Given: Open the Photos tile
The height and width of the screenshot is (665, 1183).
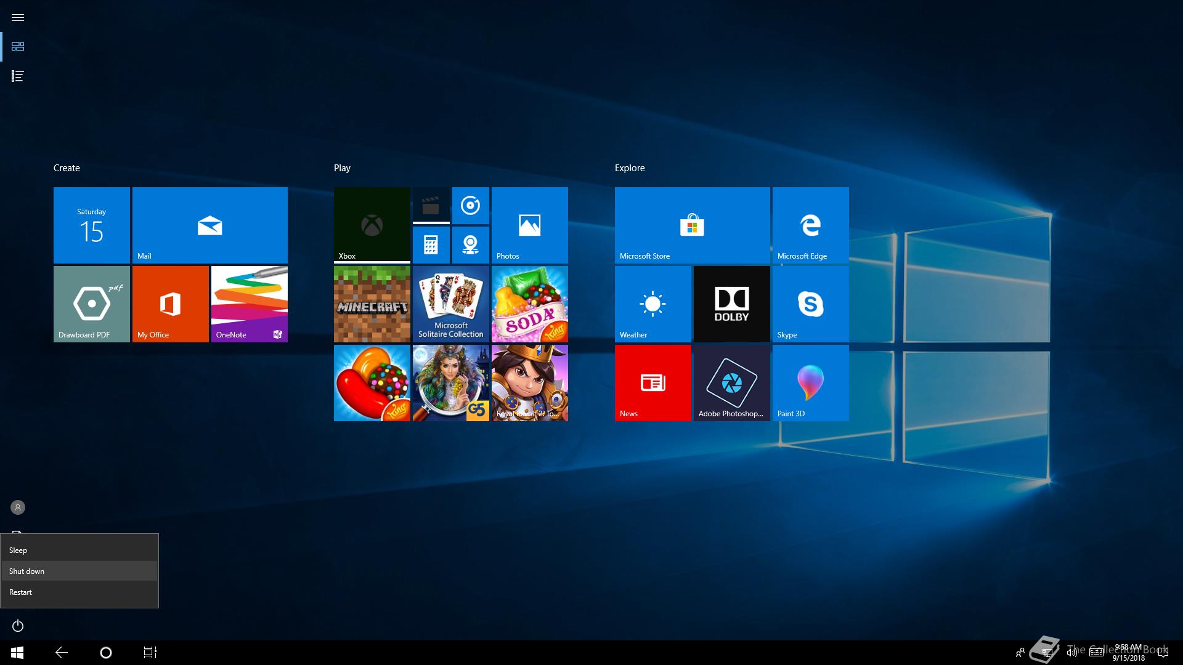Looking at the screenshot, I should 530,225.
